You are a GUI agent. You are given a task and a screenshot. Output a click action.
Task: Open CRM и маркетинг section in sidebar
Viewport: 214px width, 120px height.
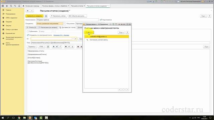click(11, 18)
